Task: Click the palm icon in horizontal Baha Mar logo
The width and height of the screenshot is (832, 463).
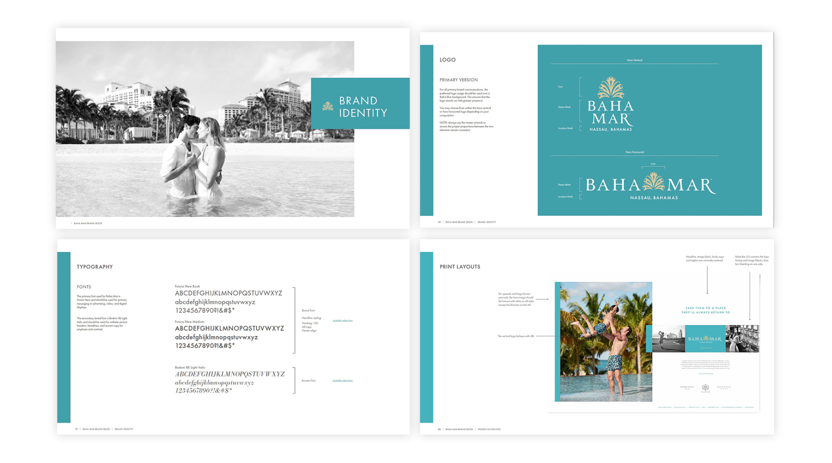Action: click(x=653, y=182)
